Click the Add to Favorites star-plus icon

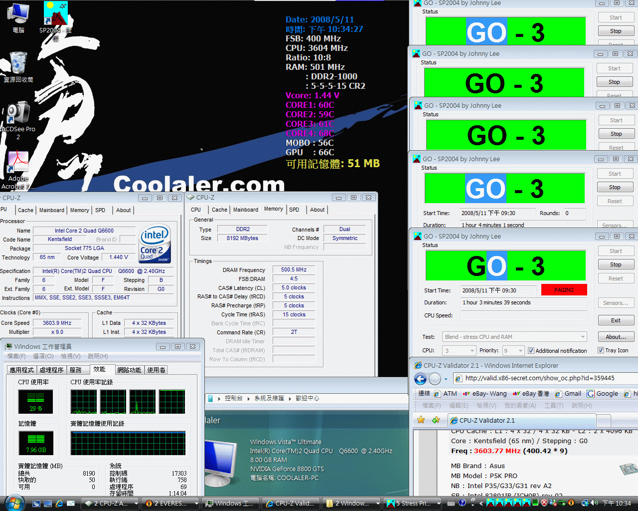click(x=436, y=420)
